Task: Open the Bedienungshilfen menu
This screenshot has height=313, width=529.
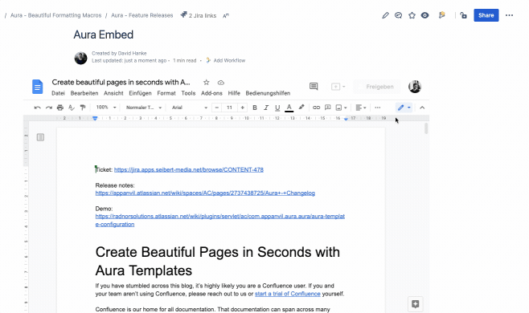Action: (x=268, y=93)
